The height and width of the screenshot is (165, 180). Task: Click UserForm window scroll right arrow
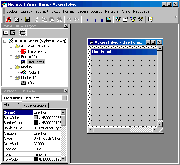155,130
